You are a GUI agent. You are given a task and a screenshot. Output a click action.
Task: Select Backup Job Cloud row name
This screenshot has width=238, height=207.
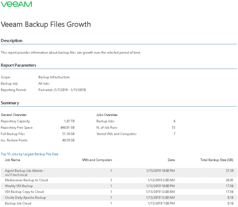pyautogui.click(x=18, y=204)
